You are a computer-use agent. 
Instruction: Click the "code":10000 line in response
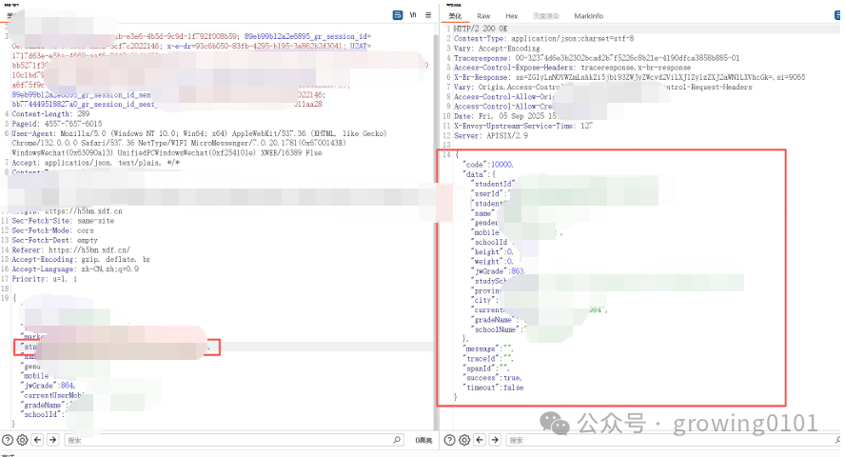point(488,165)
